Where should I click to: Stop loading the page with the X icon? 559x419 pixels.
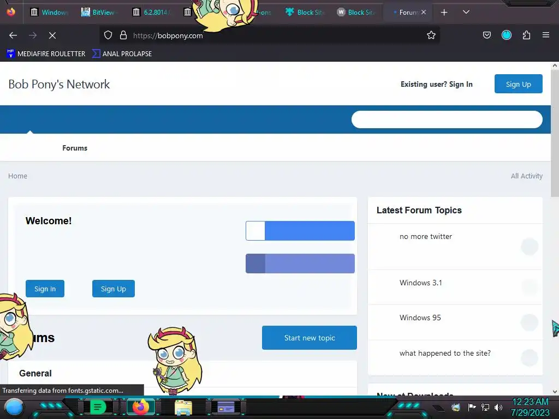[x=52, y=35]
